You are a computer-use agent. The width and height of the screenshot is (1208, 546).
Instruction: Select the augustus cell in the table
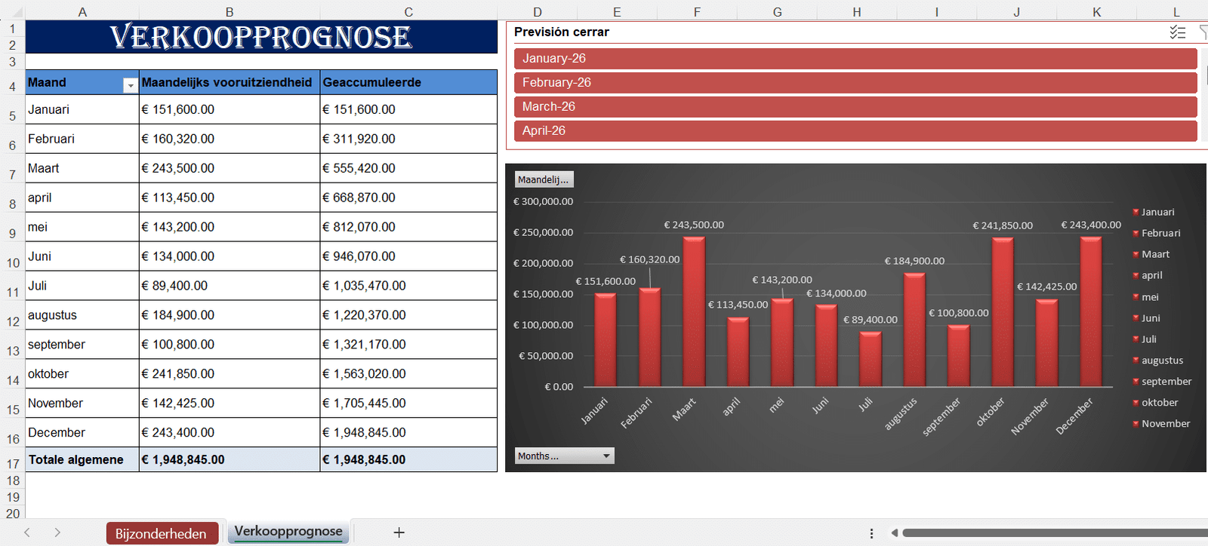coord(82,315)
